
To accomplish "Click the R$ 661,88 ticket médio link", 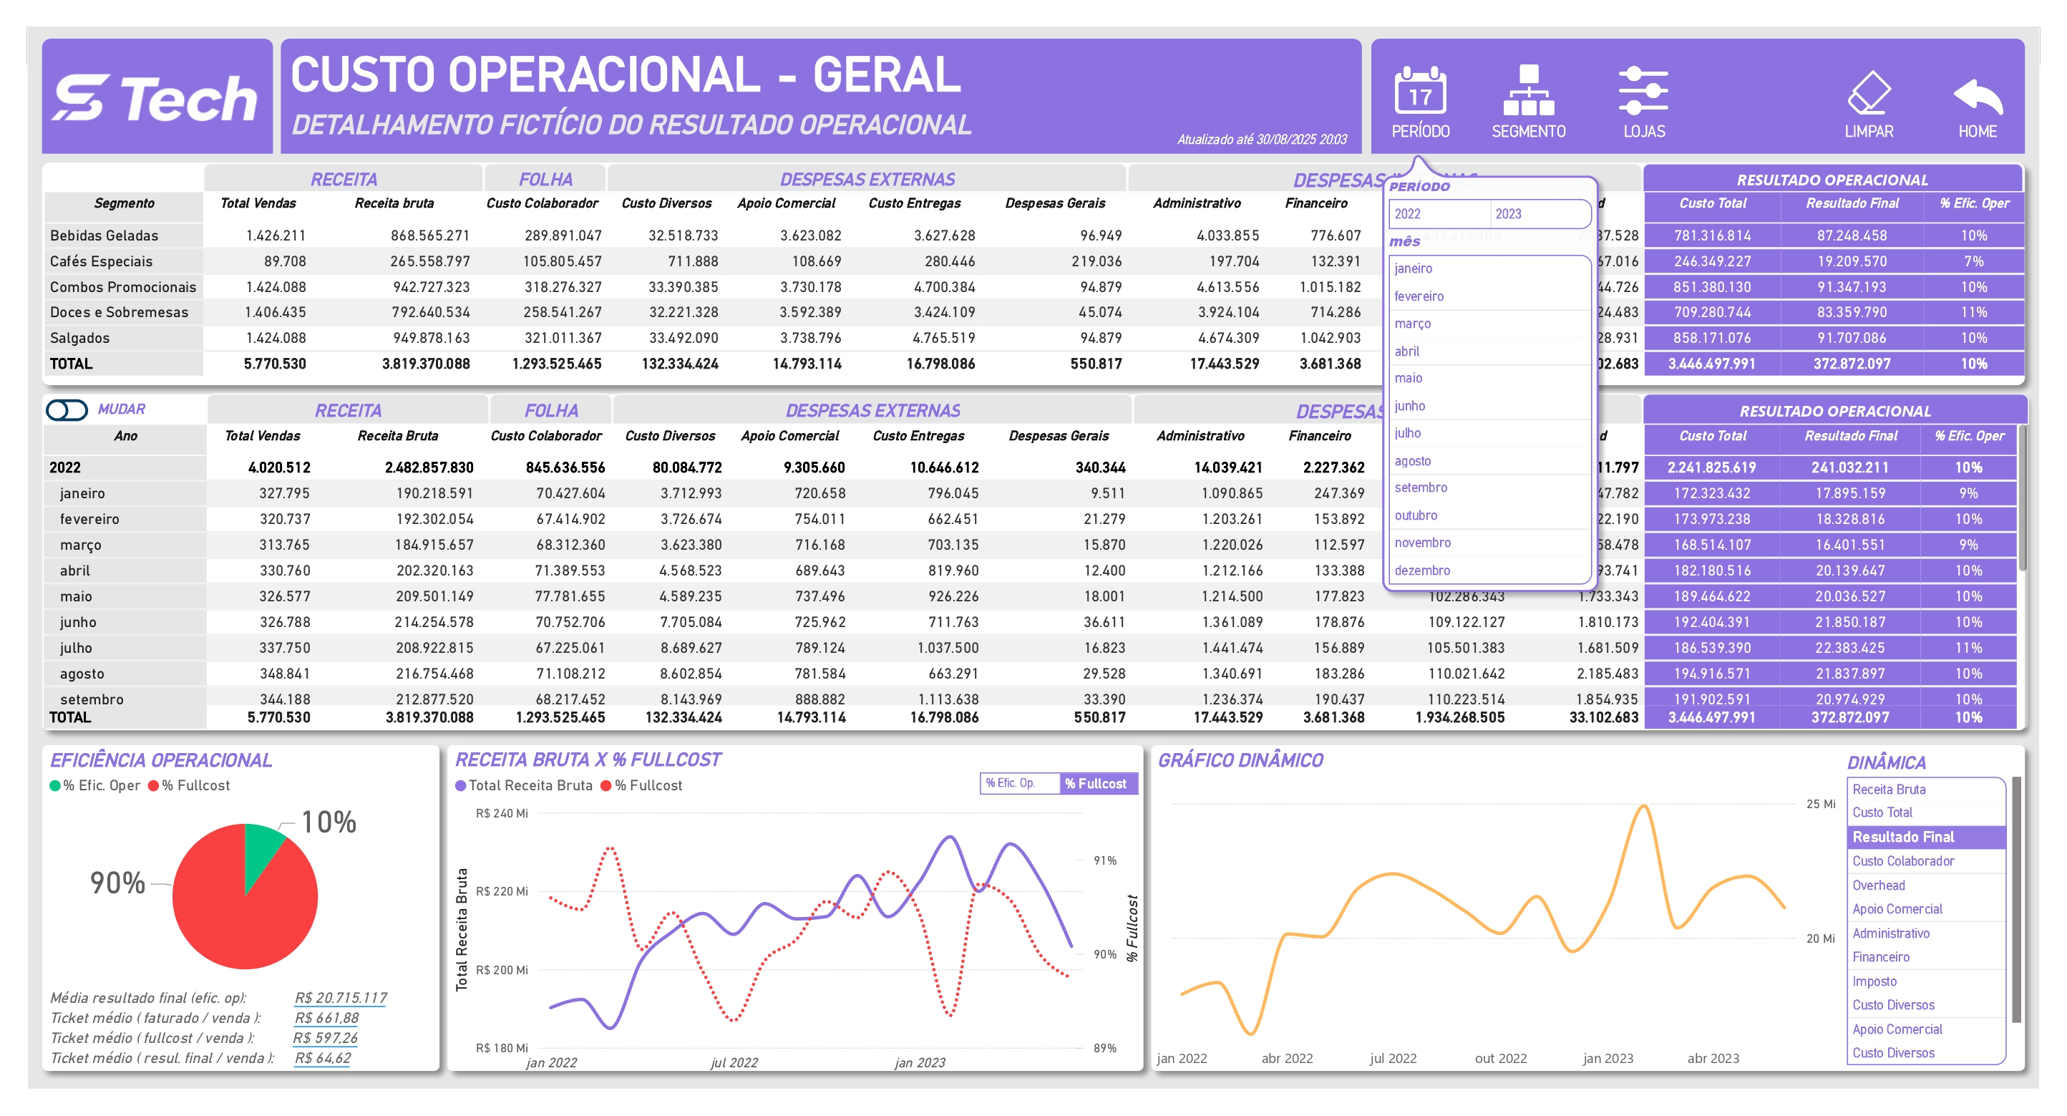I will [x=326, y=1017].
